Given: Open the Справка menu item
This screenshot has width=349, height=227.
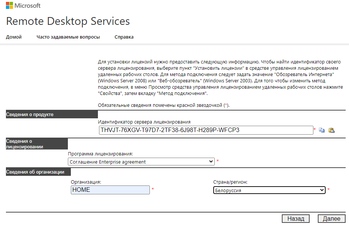Looking at the screenshot, I should (124, 37).
